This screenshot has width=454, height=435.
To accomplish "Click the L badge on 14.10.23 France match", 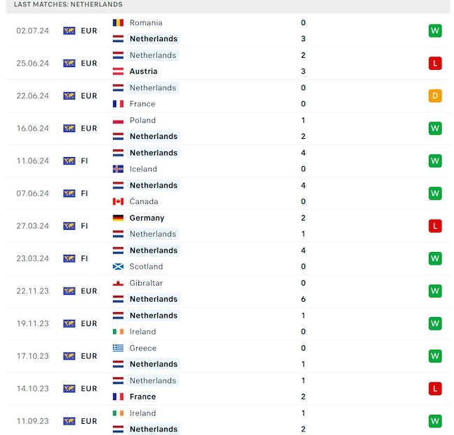I will coord(435,388).
